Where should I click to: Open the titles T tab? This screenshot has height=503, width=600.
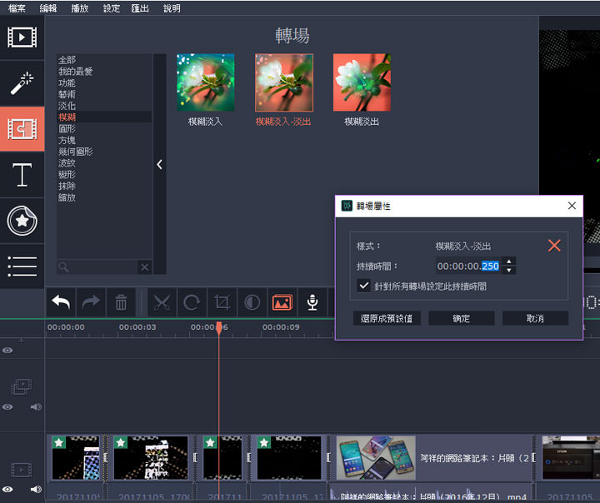click(22, 175)
